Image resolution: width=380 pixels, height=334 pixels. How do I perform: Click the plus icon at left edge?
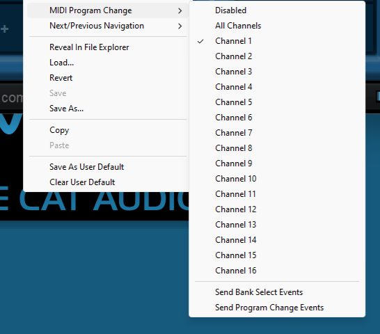pos(4,29)
